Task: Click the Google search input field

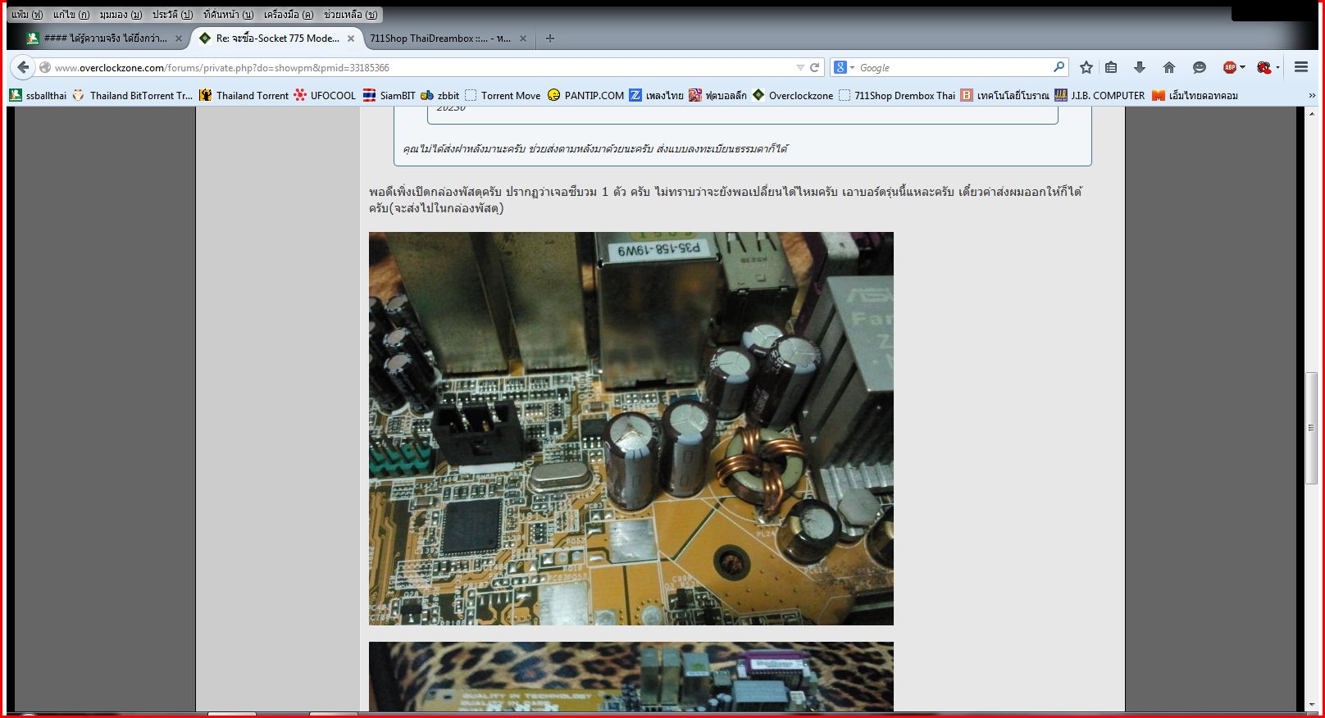Action: [955, 67]
